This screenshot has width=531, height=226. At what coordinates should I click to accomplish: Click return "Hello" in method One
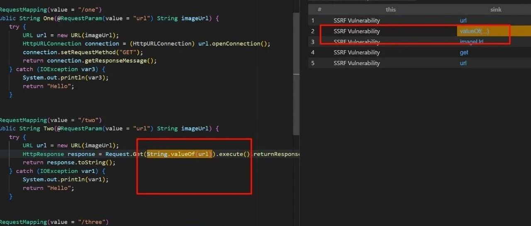[x=48, y=86]
